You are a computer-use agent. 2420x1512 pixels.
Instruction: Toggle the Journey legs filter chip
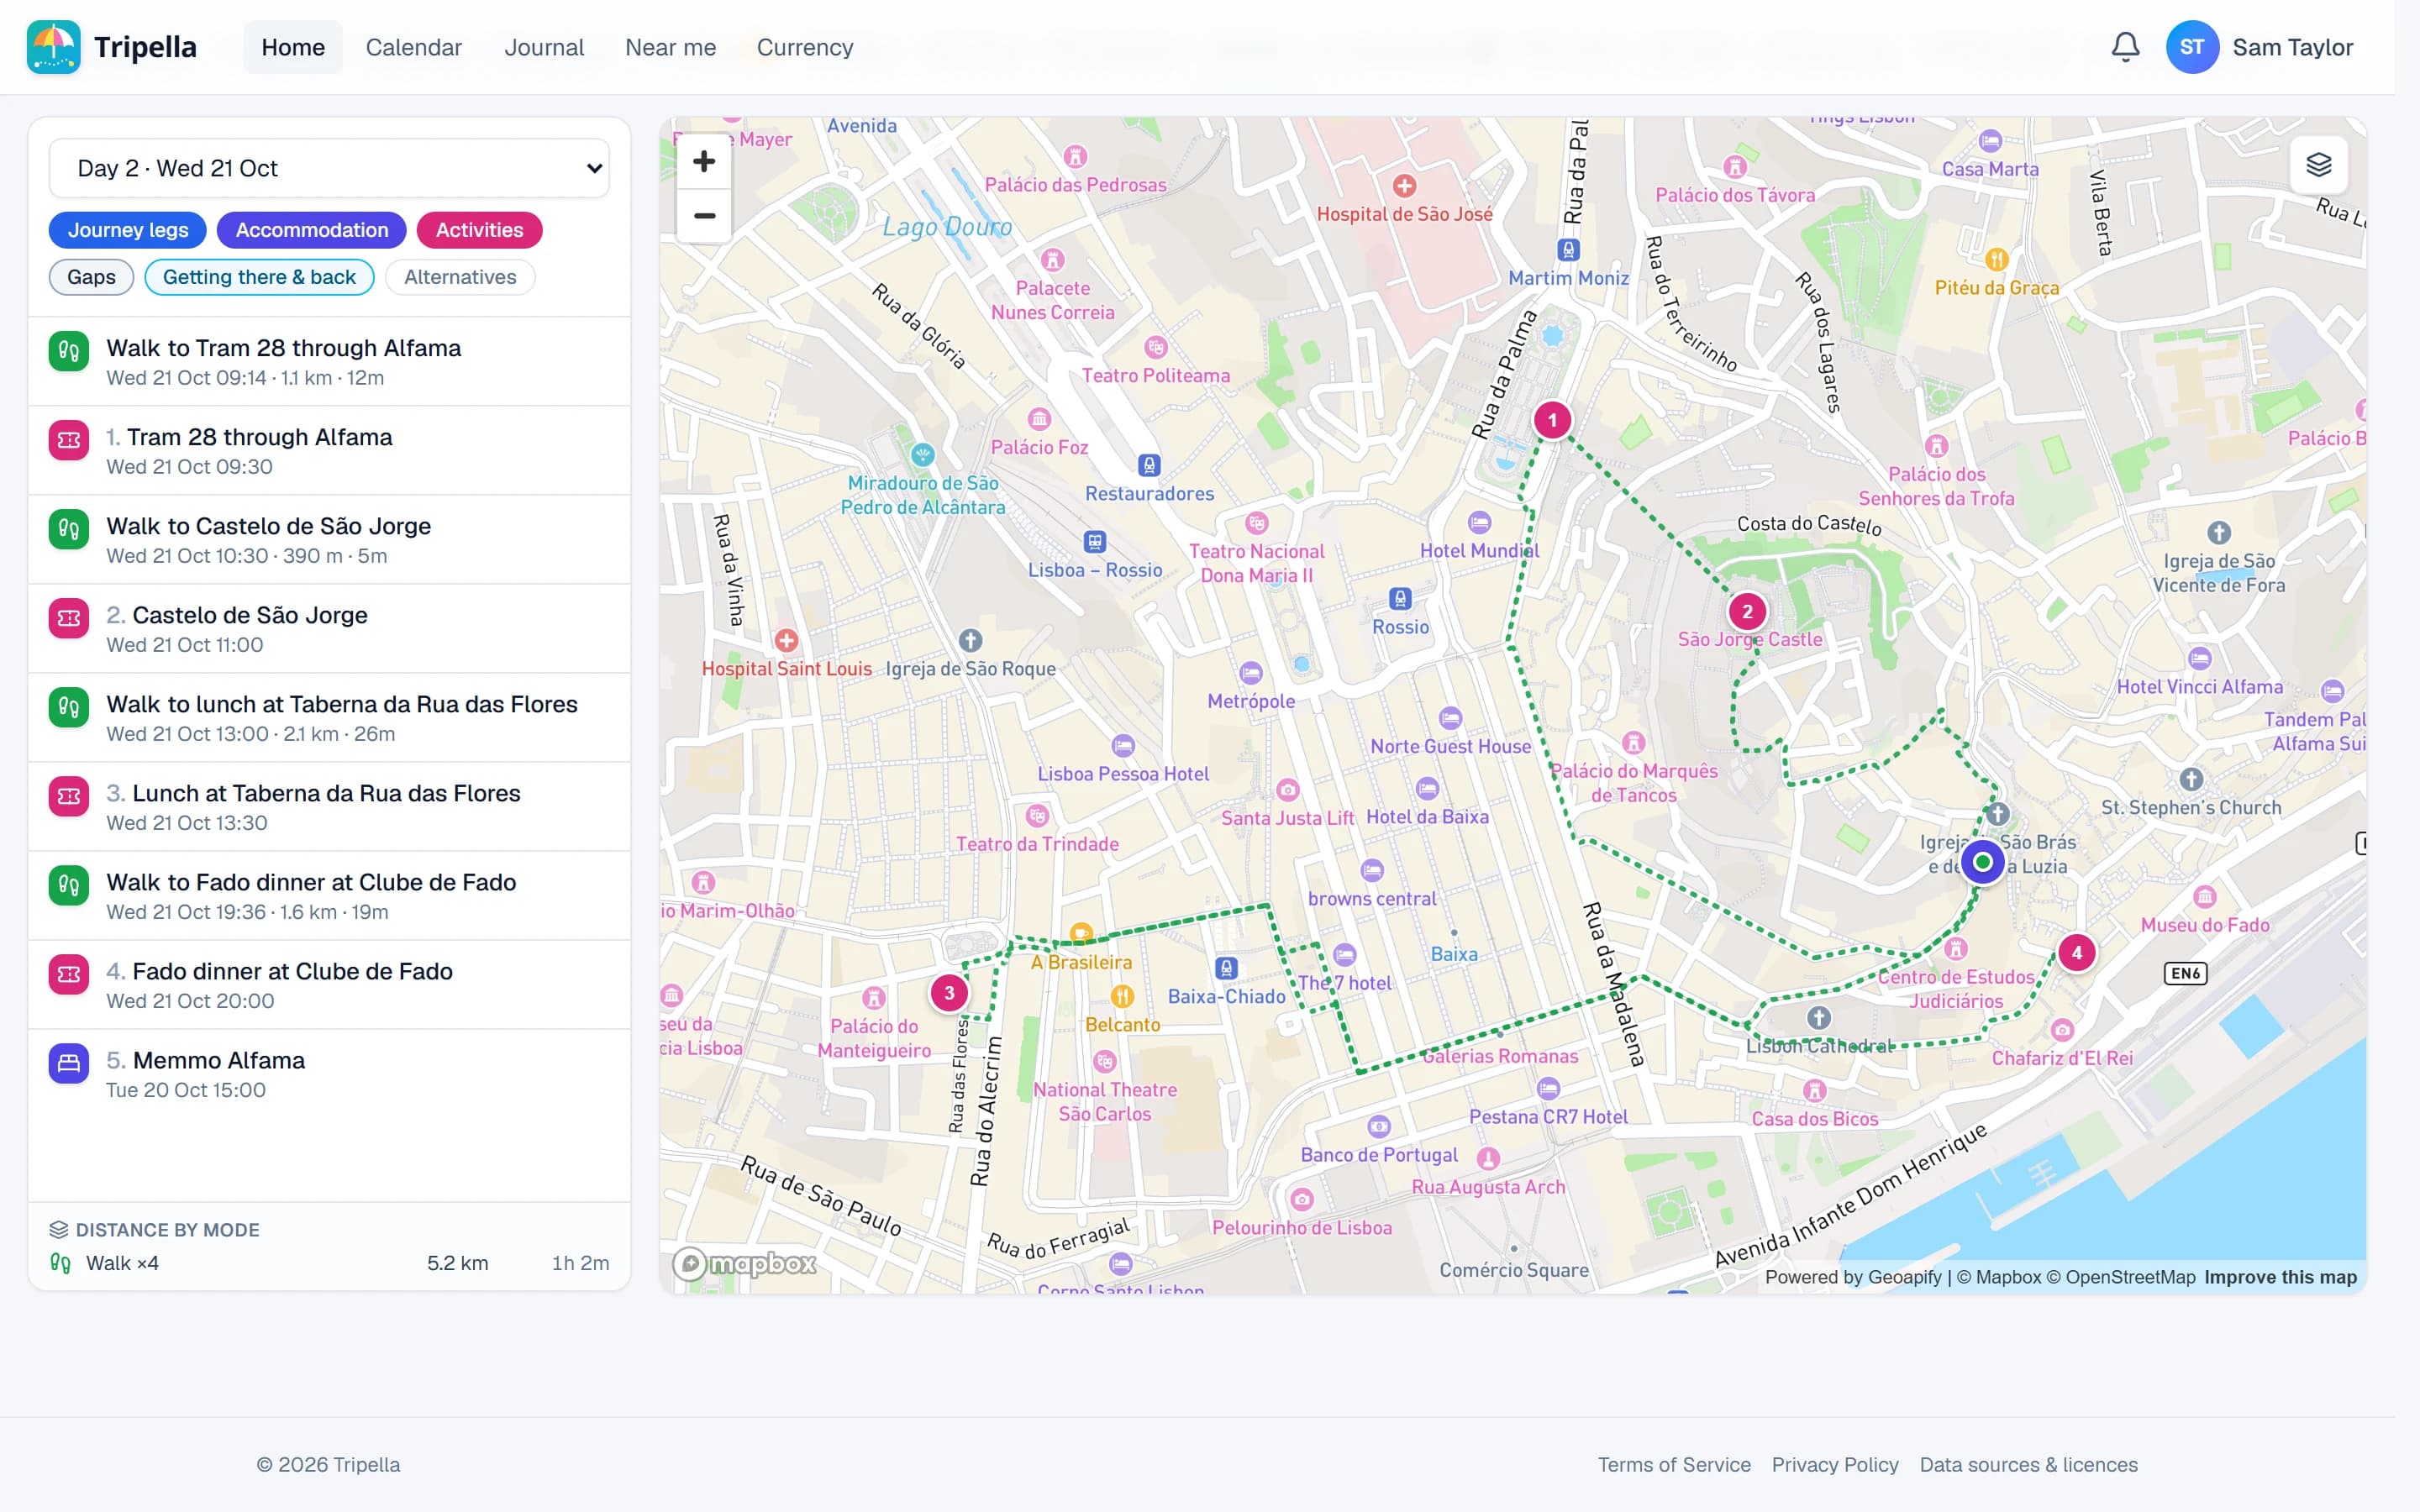pyautogui.click(x=128, y=230)
